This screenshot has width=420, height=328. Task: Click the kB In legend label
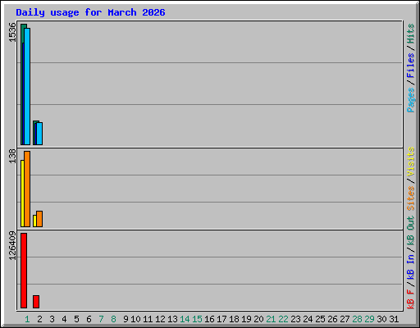[x=410, y=266]
